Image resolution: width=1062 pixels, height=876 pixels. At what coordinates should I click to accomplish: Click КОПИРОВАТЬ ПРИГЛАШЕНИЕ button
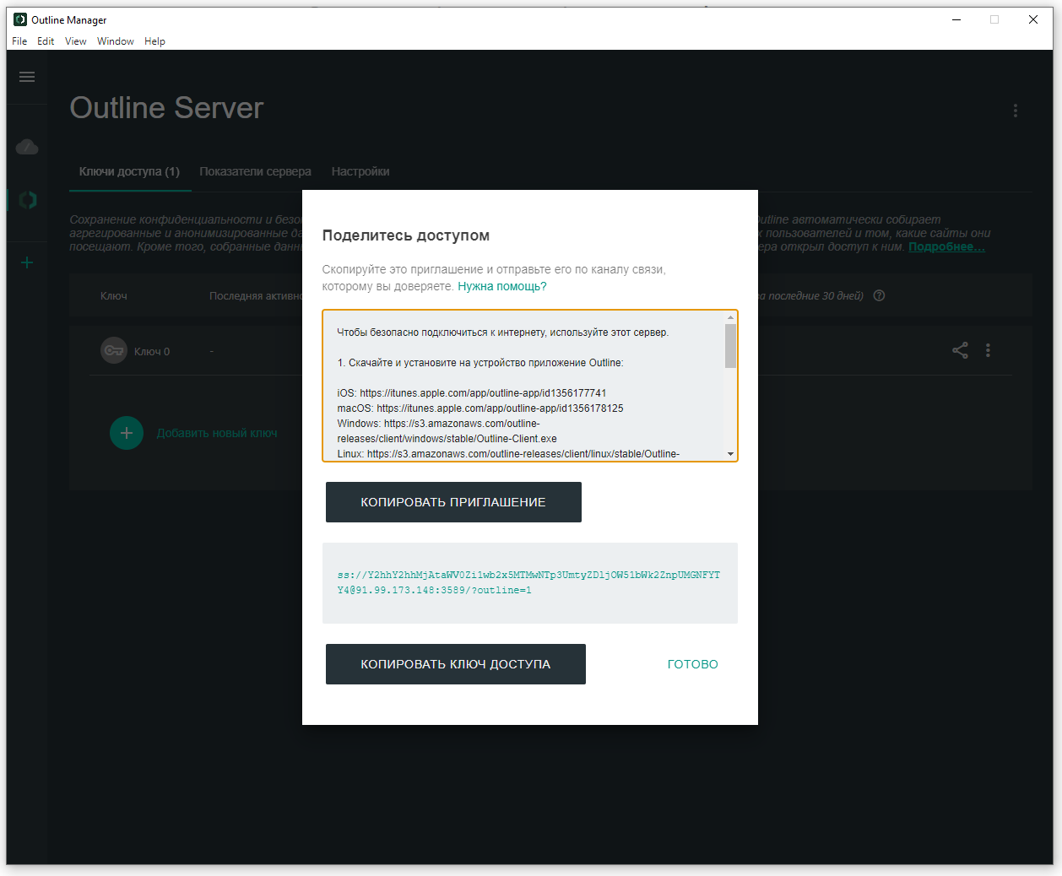[453, 502]
